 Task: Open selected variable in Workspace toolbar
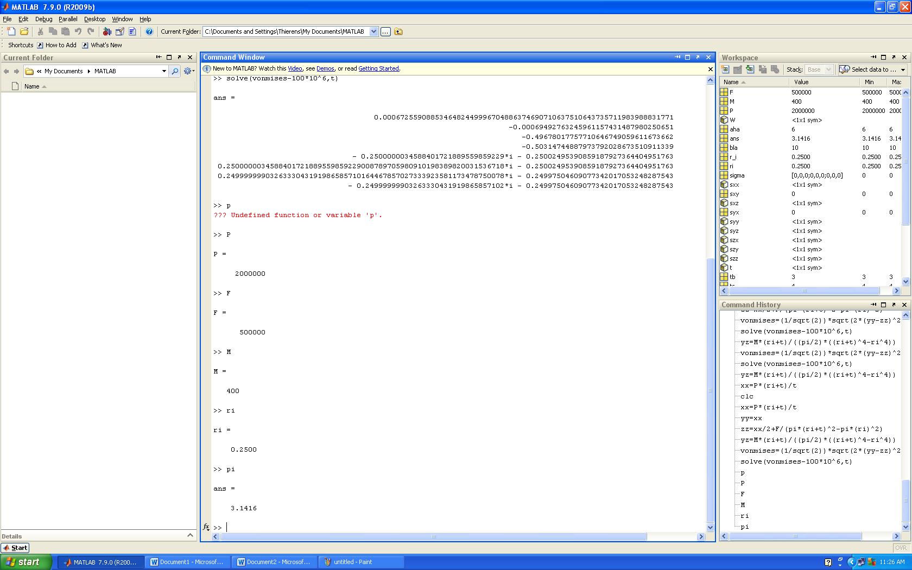[x=737, y=69]
